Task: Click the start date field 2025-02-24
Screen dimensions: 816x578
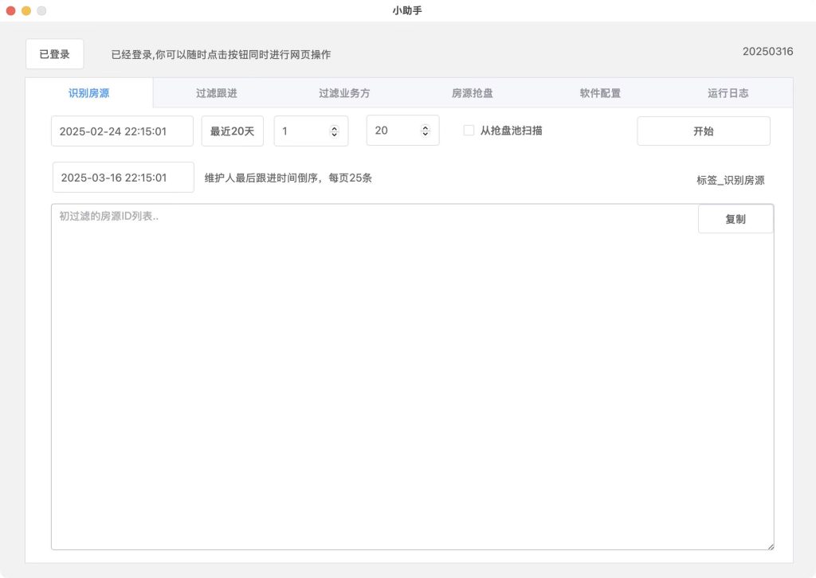Action: coord(122,131)
